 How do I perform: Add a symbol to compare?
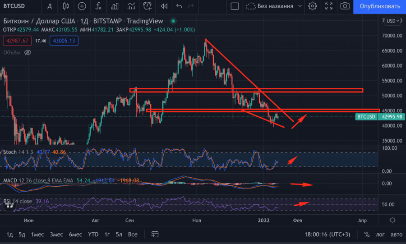82,6
